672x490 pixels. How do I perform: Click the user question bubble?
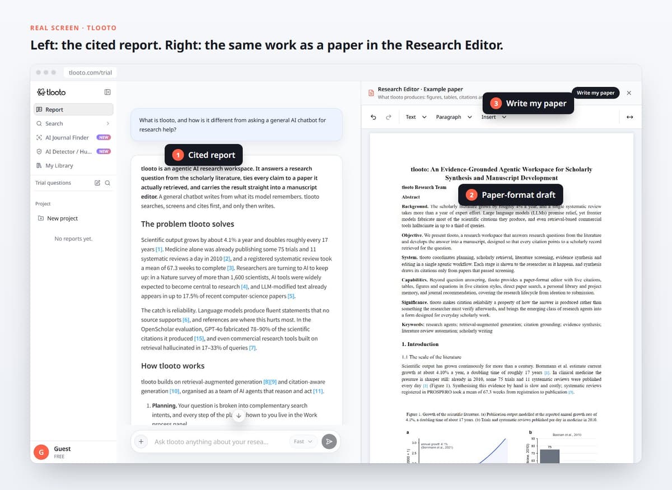coord(236,124)
